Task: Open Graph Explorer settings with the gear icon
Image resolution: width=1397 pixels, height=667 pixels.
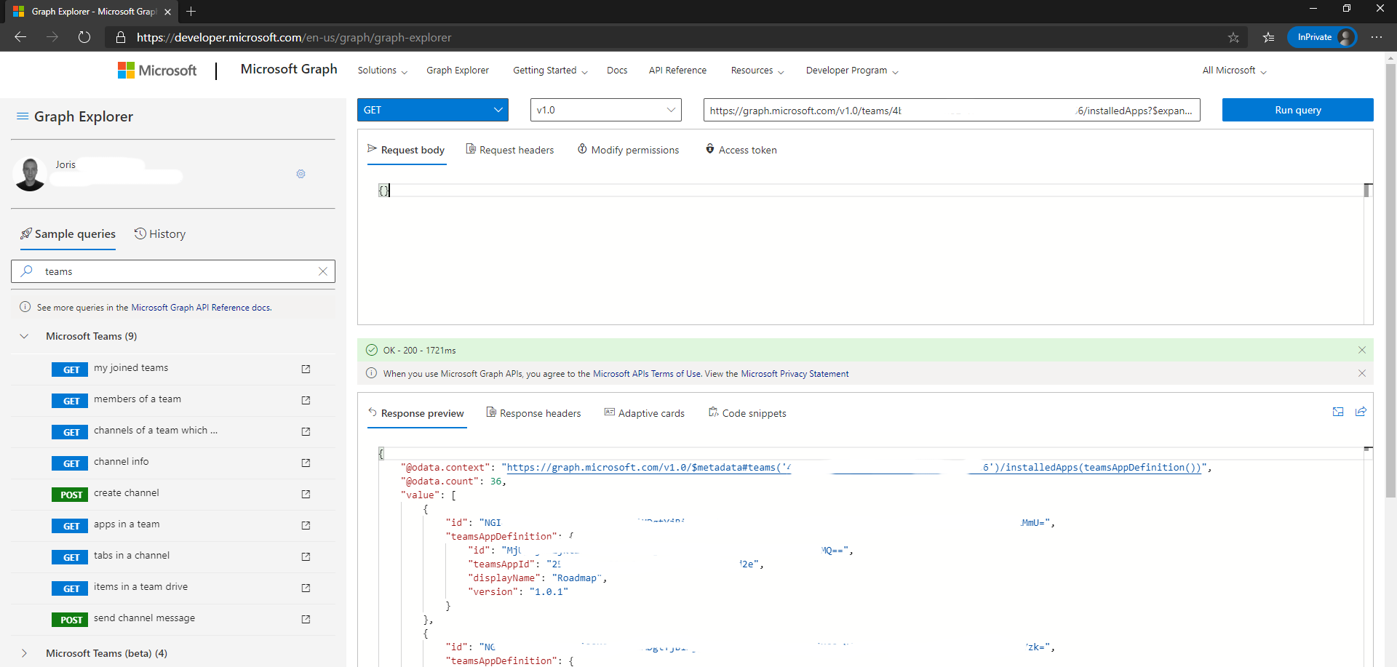Action: point(301,174)
